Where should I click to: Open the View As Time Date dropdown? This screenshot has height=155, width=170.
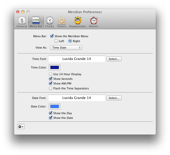(x=66, y=48)
